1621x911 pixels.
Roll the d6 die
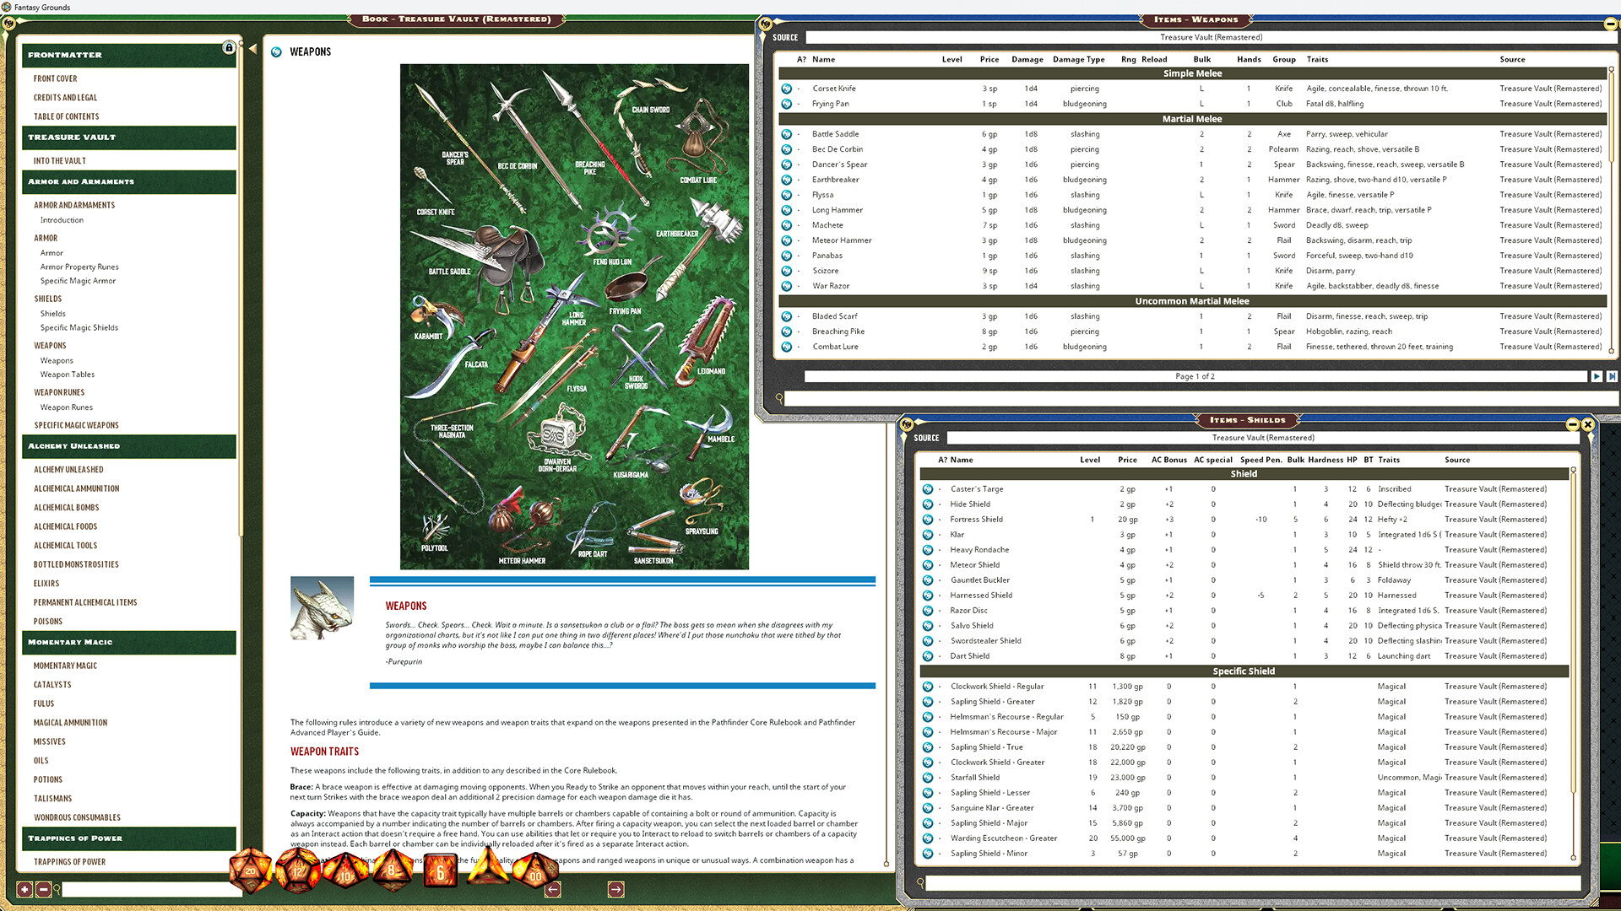pyautogui.click(x=439, y=871)
